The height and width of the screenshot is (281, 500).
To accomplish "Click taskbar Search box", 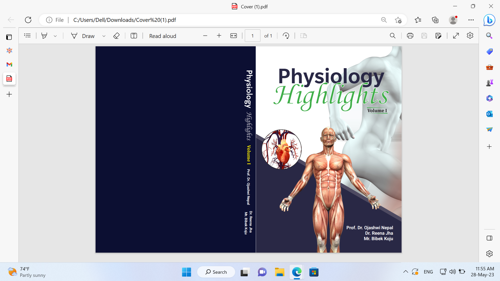I will [x=216, y=272].
